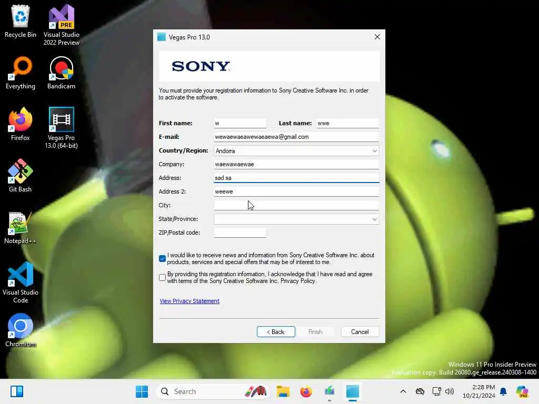
Task: Focus the E-mail input field
Action: coord(296,137)
